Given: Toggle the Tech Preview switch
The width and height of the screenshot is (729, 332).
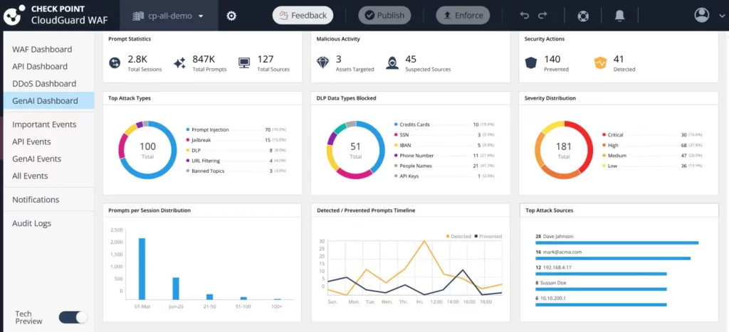Looking at the screenshot, I should point(73,317).
